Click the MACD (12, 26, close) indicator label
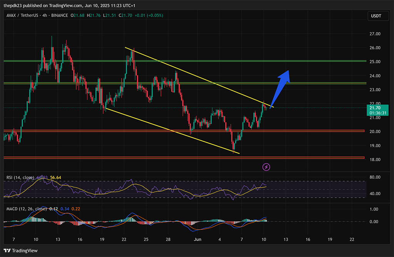Viewport: 394px width, 257px height. (27, 209)
